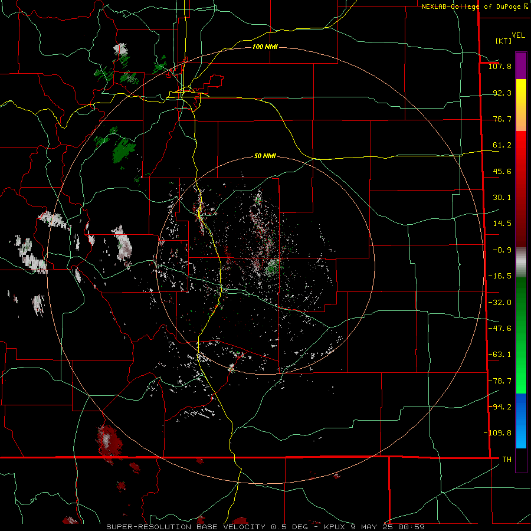The image size is (531, 531).
Task: Click the 92.3 legend value
Action: click(502, 93)
